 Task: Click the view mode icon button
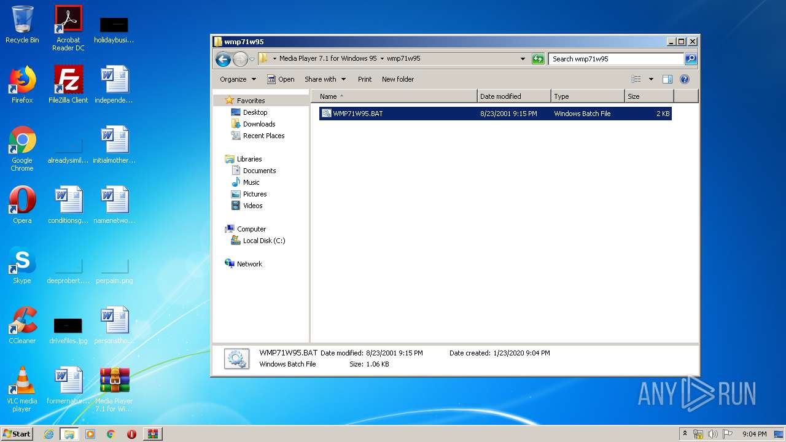click(636, 79)
